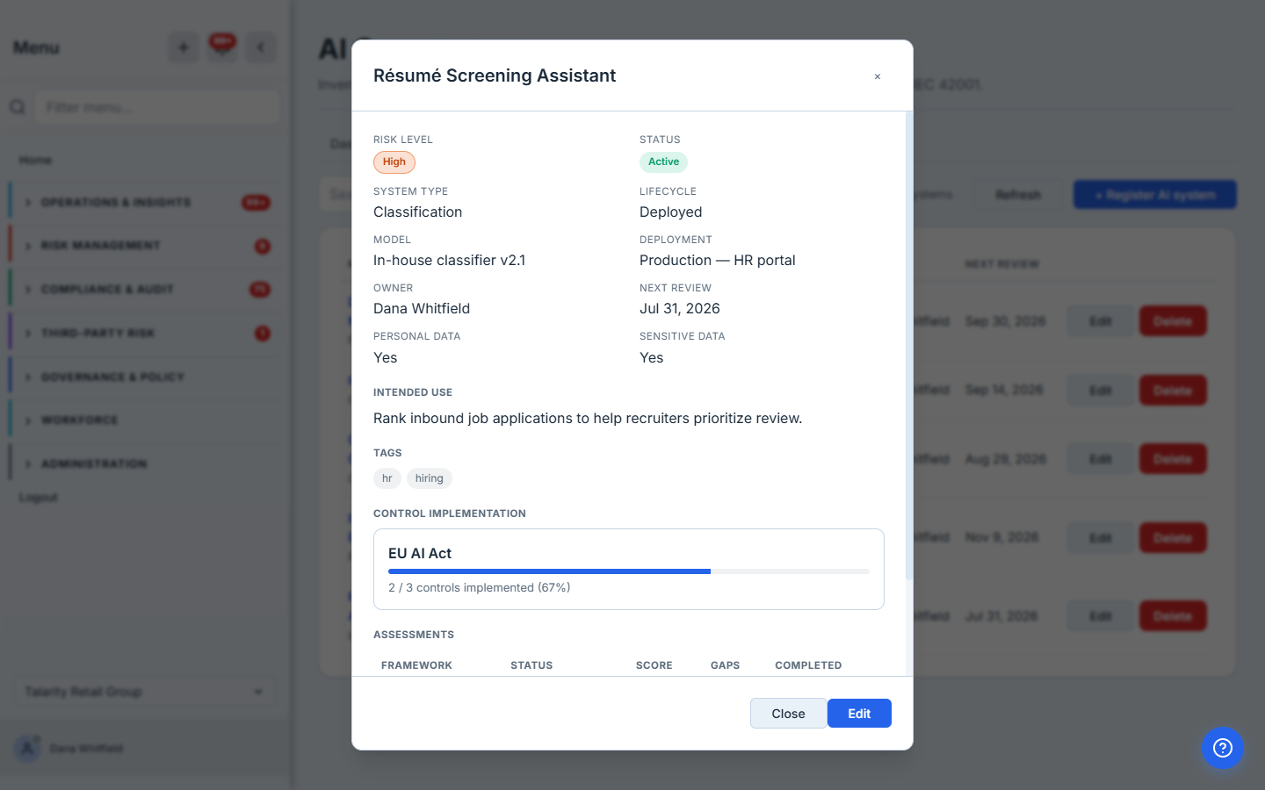Screen dimensions: 1265x790
Task: Click Edit in the Nov 9, 2026 row
Action: [x=1101, y=537]
